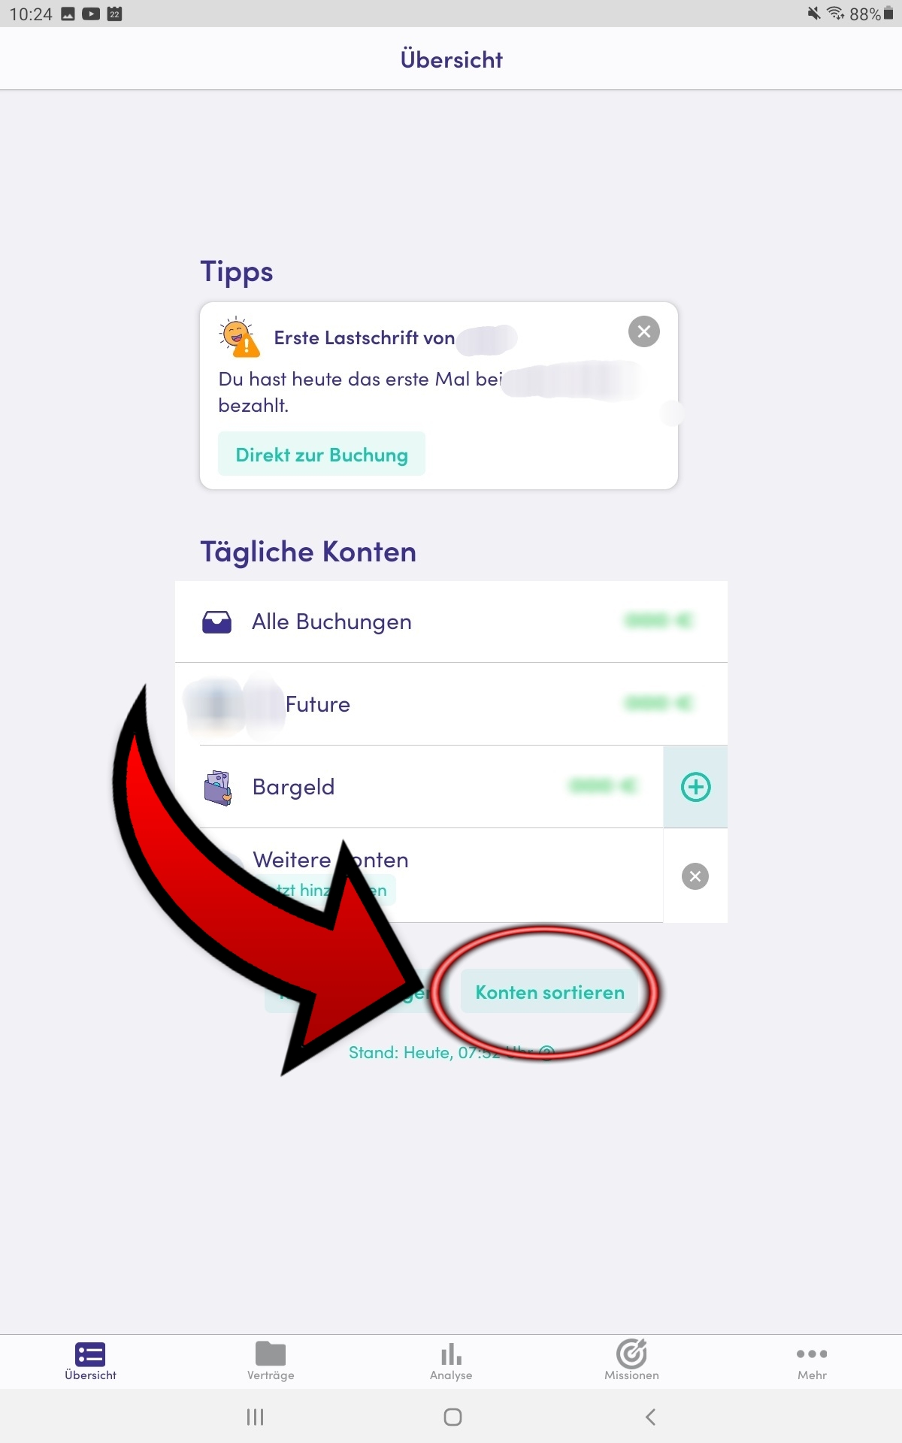Open the Analyse tab
Image resolution: width=902 pixels, height=1443 pixels.
tap(451, 1361)
